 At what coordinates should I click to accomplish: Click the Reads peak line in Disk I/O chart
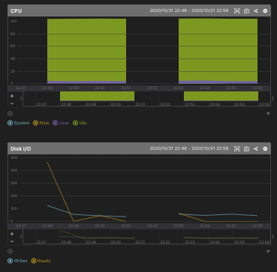[60, 191]
